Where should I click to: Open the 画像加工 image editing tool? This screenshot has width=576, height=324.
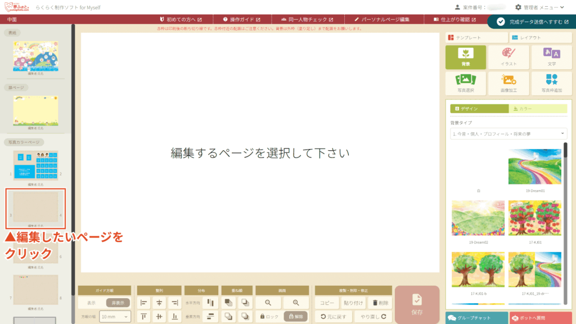tap(508, 83)
